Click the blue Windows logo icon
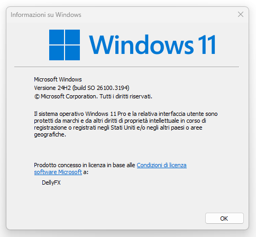The height and width of the screenshot is (237, 256). click(65, 45)
